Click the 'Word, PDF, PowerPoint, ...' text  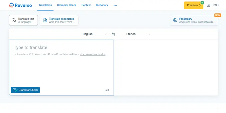tap(62, 22)
